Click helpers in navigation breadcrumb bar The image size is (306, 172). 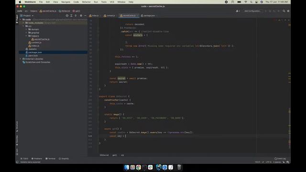pos(34,11)
